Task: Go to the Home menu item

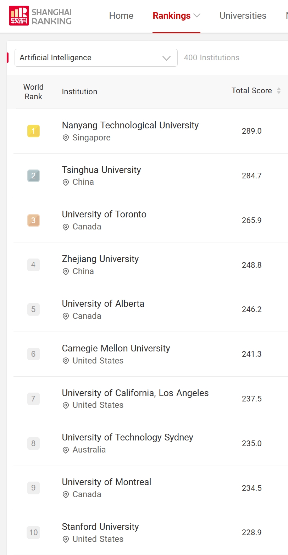Action: [121, 16]
